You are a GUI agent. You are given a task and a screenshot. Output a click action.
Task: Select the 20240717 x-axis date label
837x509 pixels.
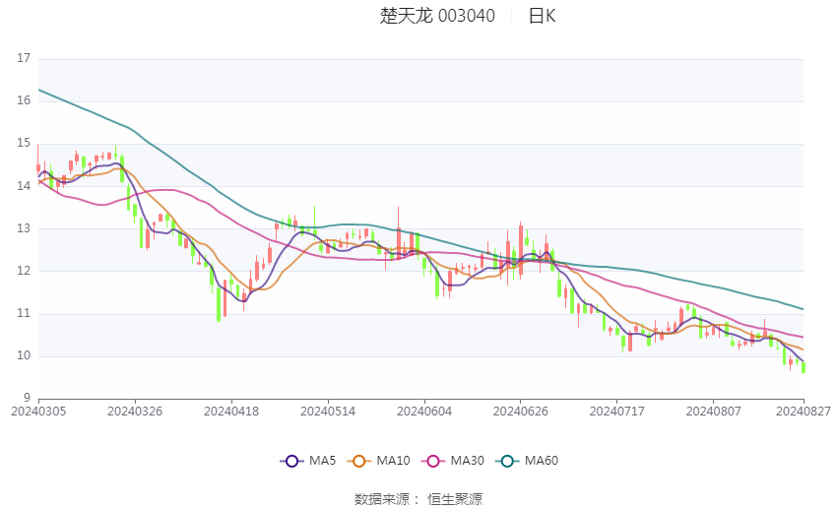(x=617, y=412)
